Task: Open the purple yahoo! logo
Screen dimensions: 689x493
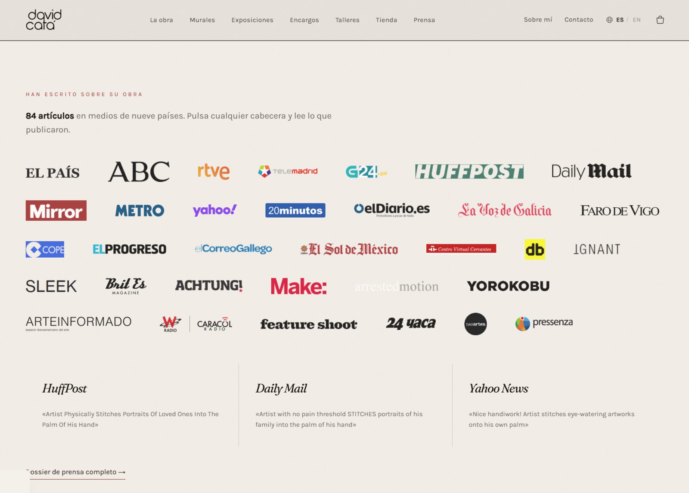Action: click(x=214, y=210)
